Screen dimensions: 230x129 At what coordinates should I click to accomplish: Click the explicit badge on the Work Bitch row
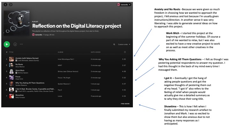(x=16, y=73)
